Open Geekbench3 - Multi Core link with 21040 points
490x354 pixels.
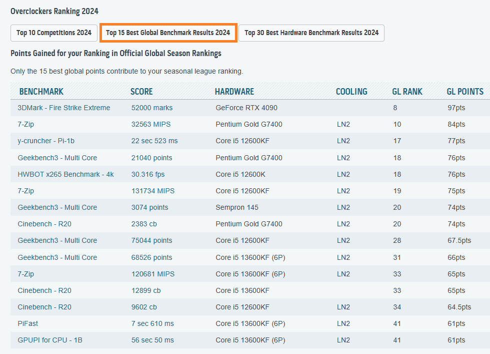(x=57, y=158)
